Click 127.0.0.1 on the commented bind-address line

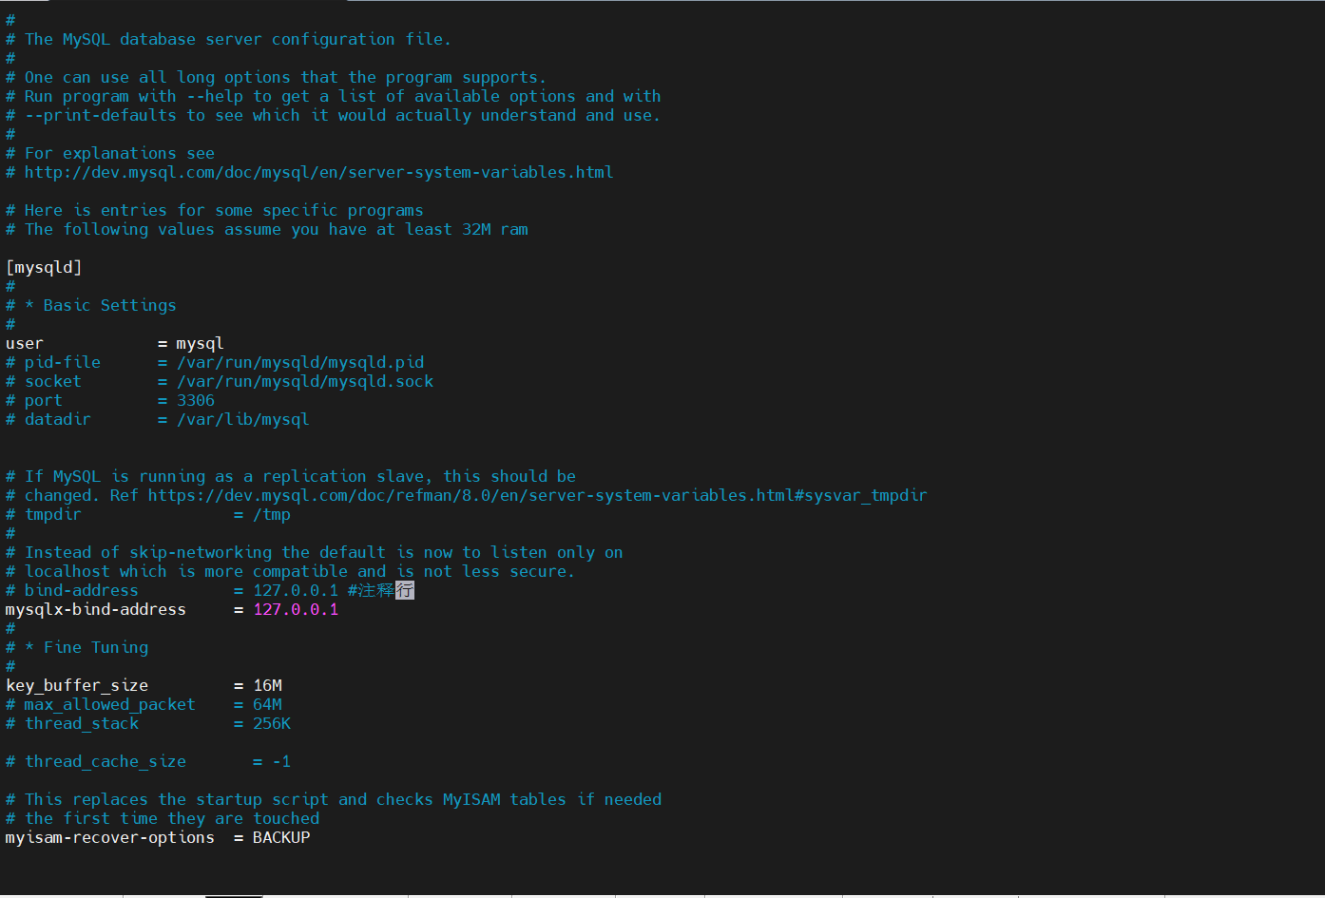(x=296, y=590)
